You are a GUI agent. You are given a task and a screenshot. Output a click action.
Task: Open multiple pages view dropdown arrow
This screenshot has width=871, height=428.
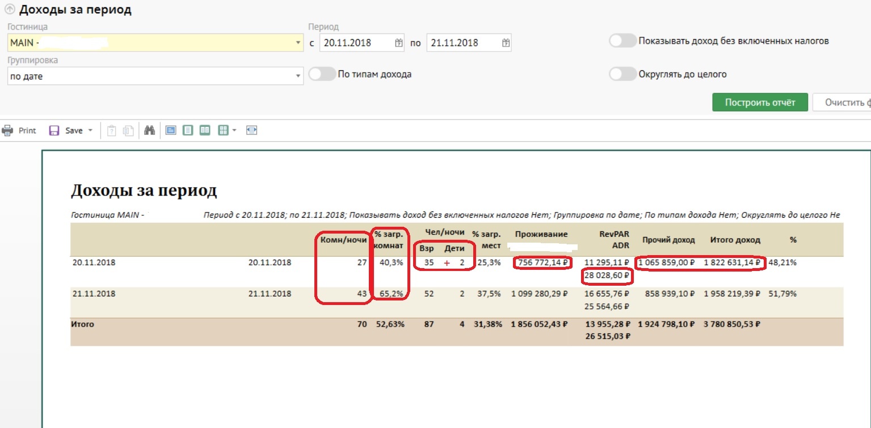pos(234,130)
